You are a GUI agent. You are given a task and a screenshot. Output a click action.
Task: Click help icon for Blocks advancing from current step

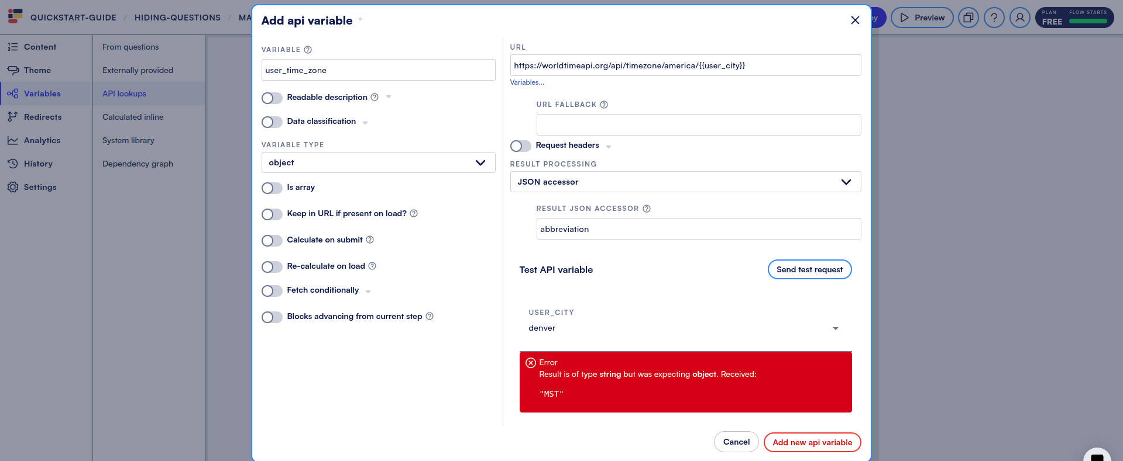point(430,316)
